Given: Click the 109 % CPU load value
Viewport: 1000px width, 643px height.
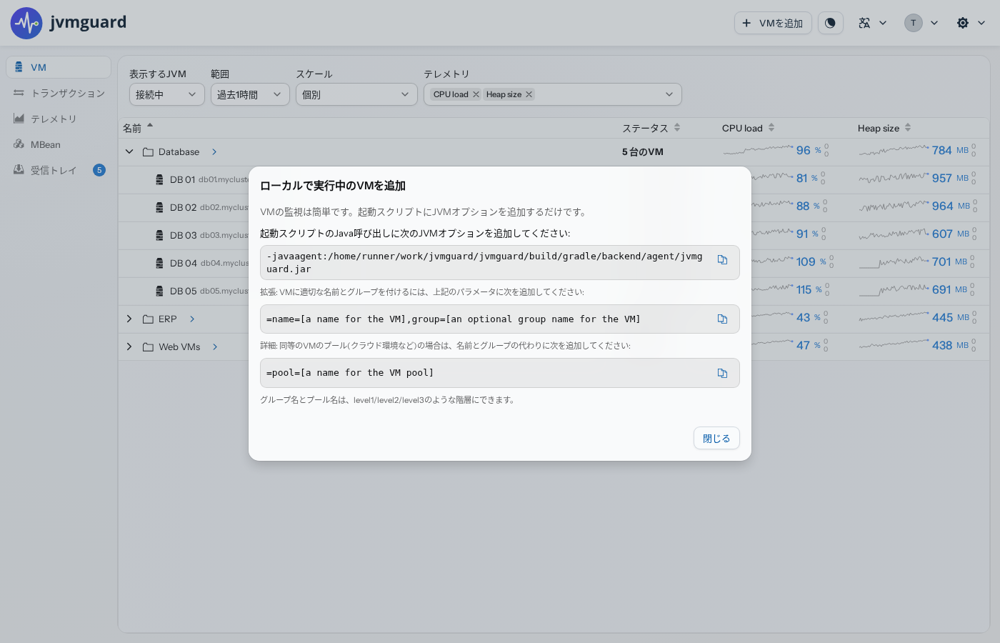Looking at the screenshot, I should 811,262.
